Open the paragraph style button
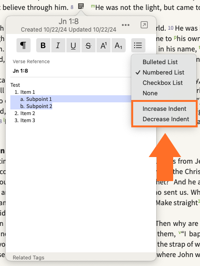This screenshot has height=266, width=200. [24, 45]
